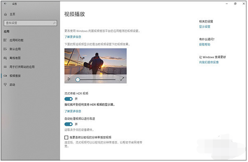Click the home icon next to 主页
The image size is (248, 162).
(6, 14)
